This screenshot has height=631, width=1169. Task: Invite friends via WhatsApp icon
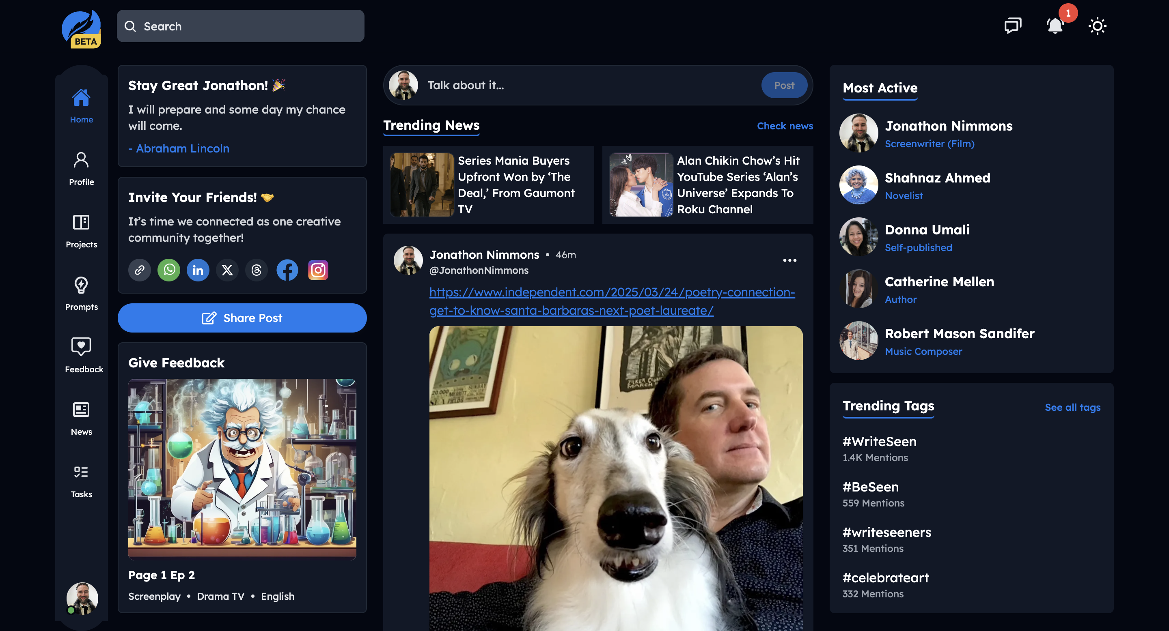tap(169, 270)
